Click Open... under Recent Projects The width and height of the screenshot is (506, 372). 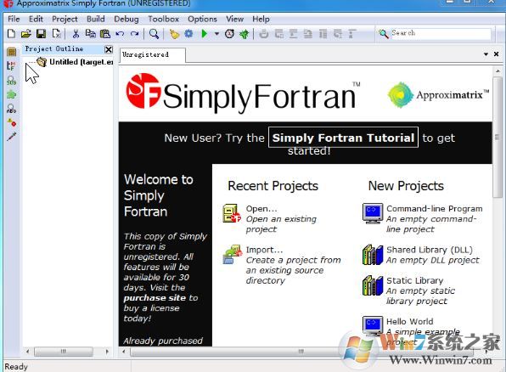click(x=261, y=209)
